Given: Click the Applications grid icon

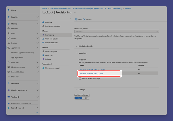Looking at the screenshot, I should pyautogui.click(x=9, y=48).
